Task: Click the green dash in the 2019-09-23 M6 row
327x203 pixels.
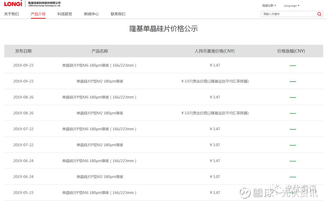Action: (293, 66)
